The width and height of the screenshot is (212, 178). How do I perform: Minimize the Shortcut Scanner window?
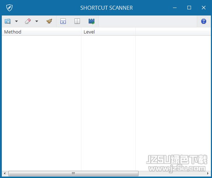pos(175,8)
